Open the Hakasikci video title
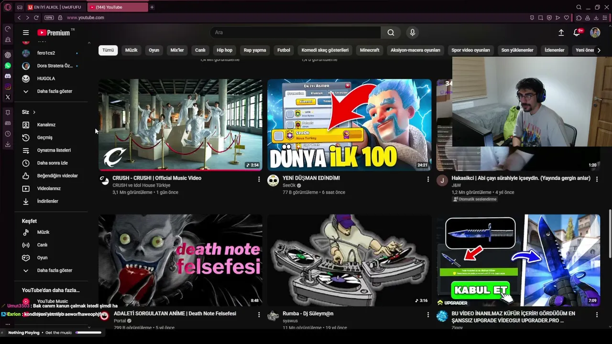 [x=521, y=178]
